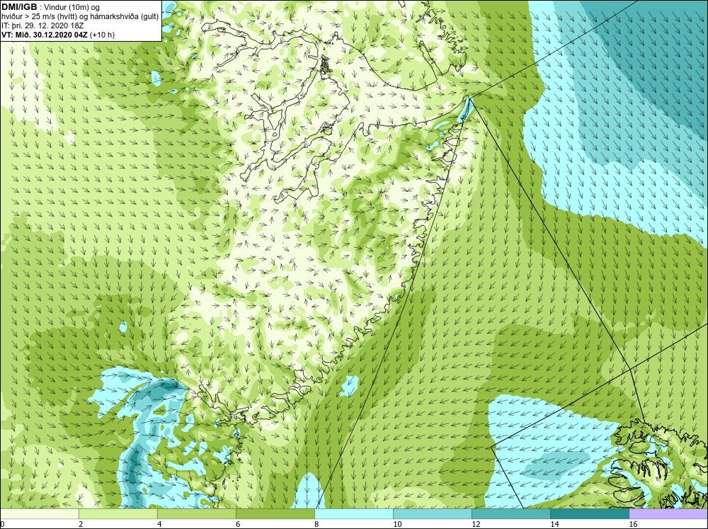Click the scale label '16' under the legend
708x529 pixels.
point(634,524)
